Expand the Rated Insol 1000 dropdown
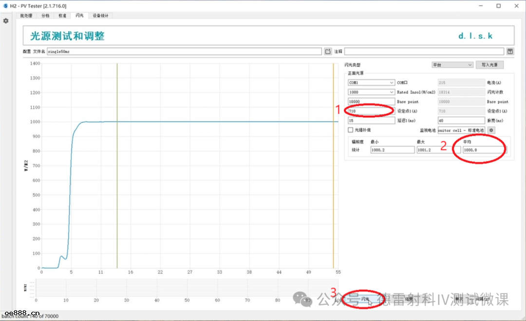Image resolution: width=526 pixels, height=321 pixels. coord(371,92)
